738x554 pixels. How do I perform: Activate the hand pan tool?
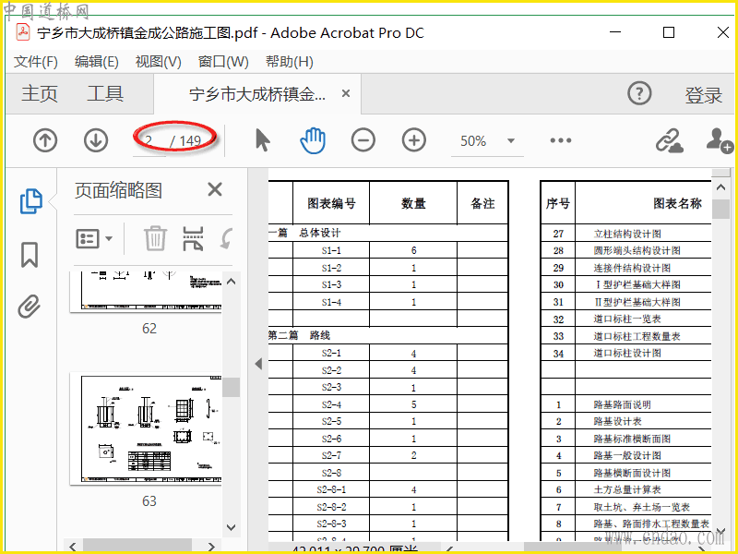coord(313,140)
